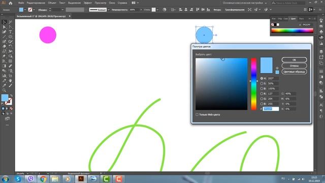325x183 pixels.
Task: Open the edit toolbar three dots
Action: [7, 125]
